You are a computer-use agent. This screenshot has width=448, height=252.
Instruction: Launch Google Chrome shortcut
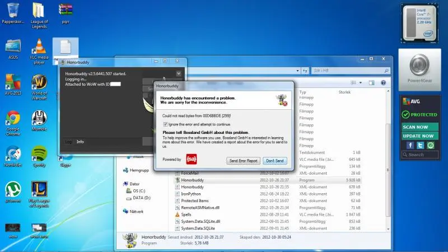pyautogui.click(x=13, y=123)
